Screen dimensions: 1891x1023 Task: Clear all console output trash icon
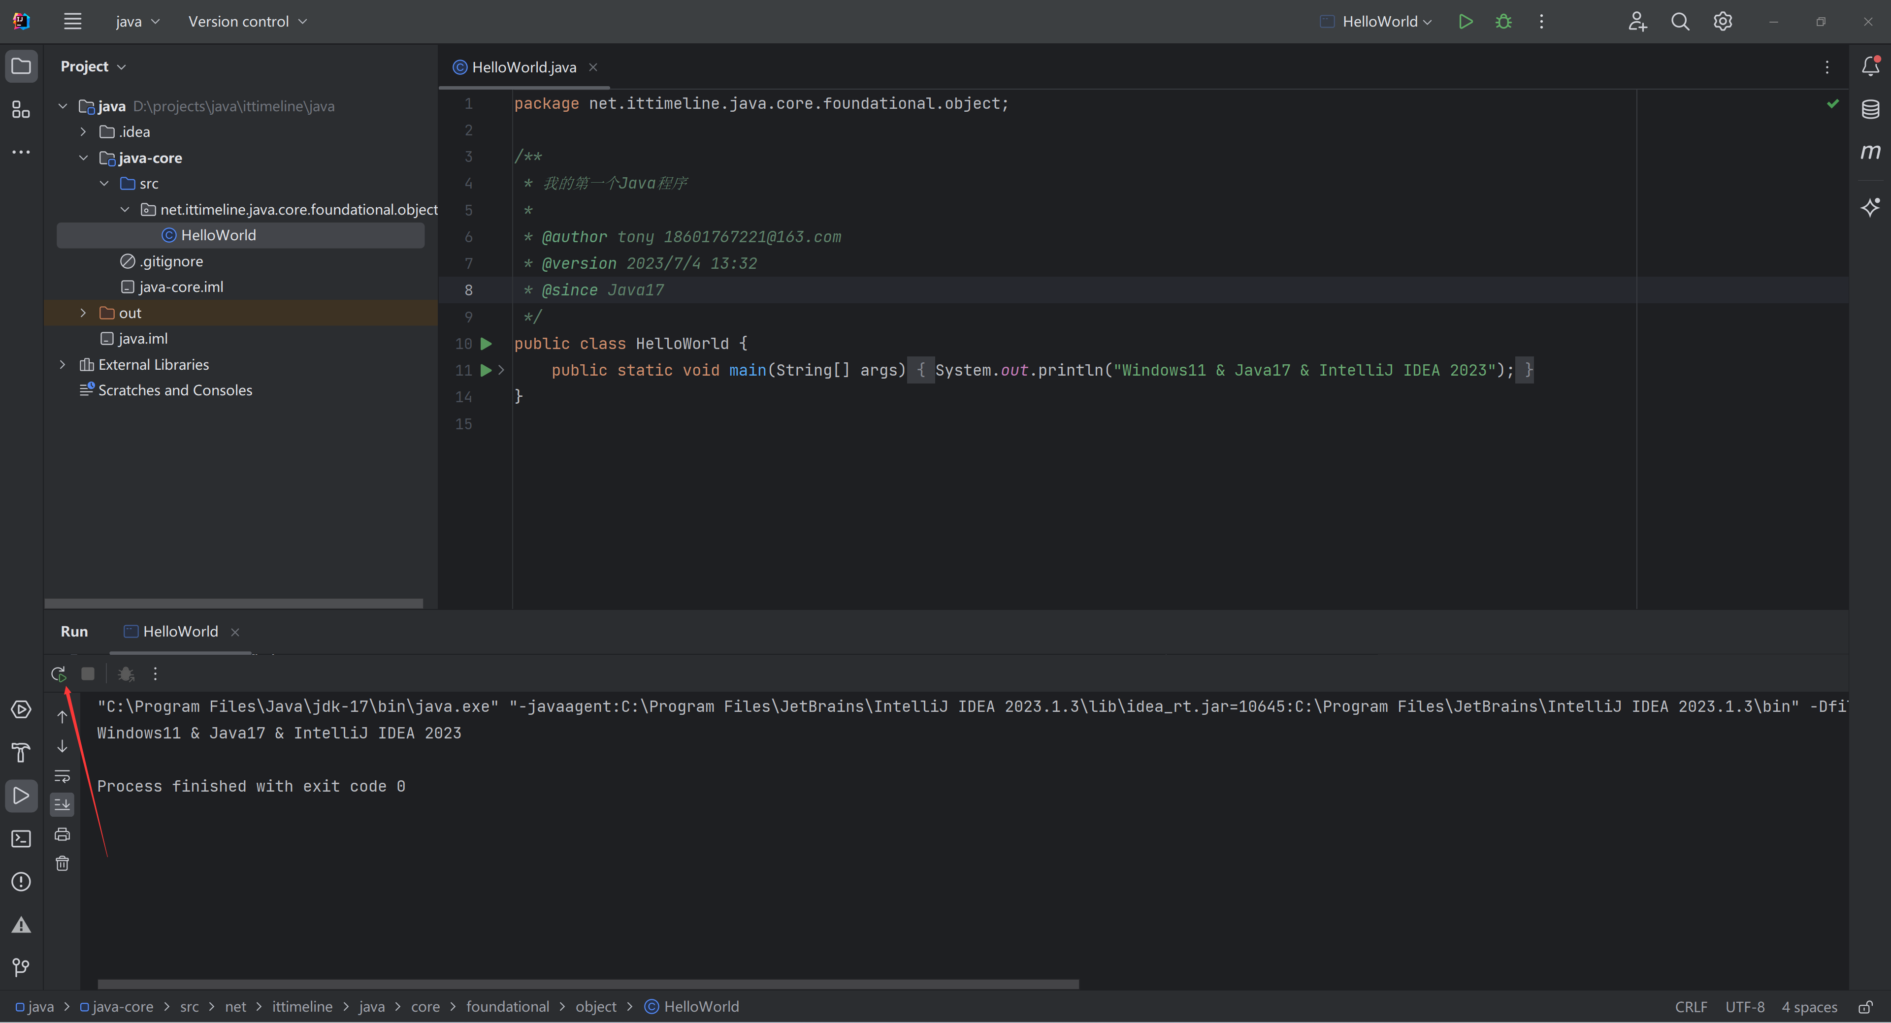point(63,863)
